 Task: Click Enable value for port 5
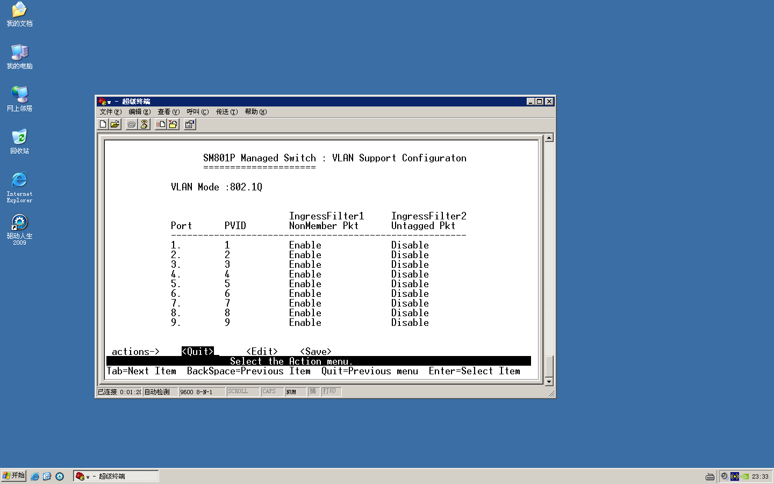pyautogui.click(x=305, y=284)
